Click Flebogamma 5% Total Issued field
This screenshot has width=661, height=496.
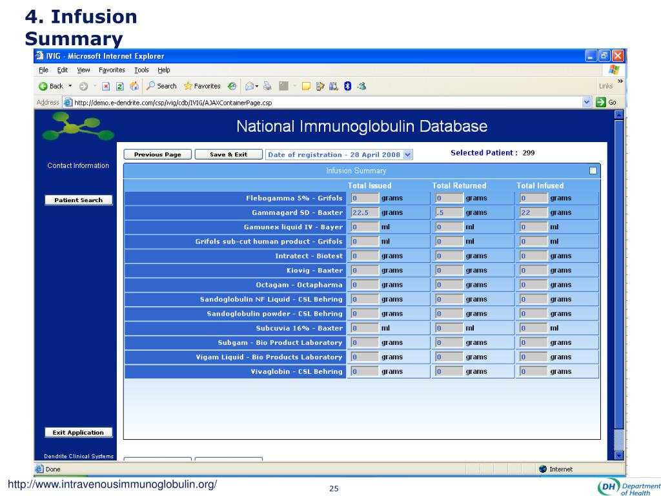[x=365, y=198]
